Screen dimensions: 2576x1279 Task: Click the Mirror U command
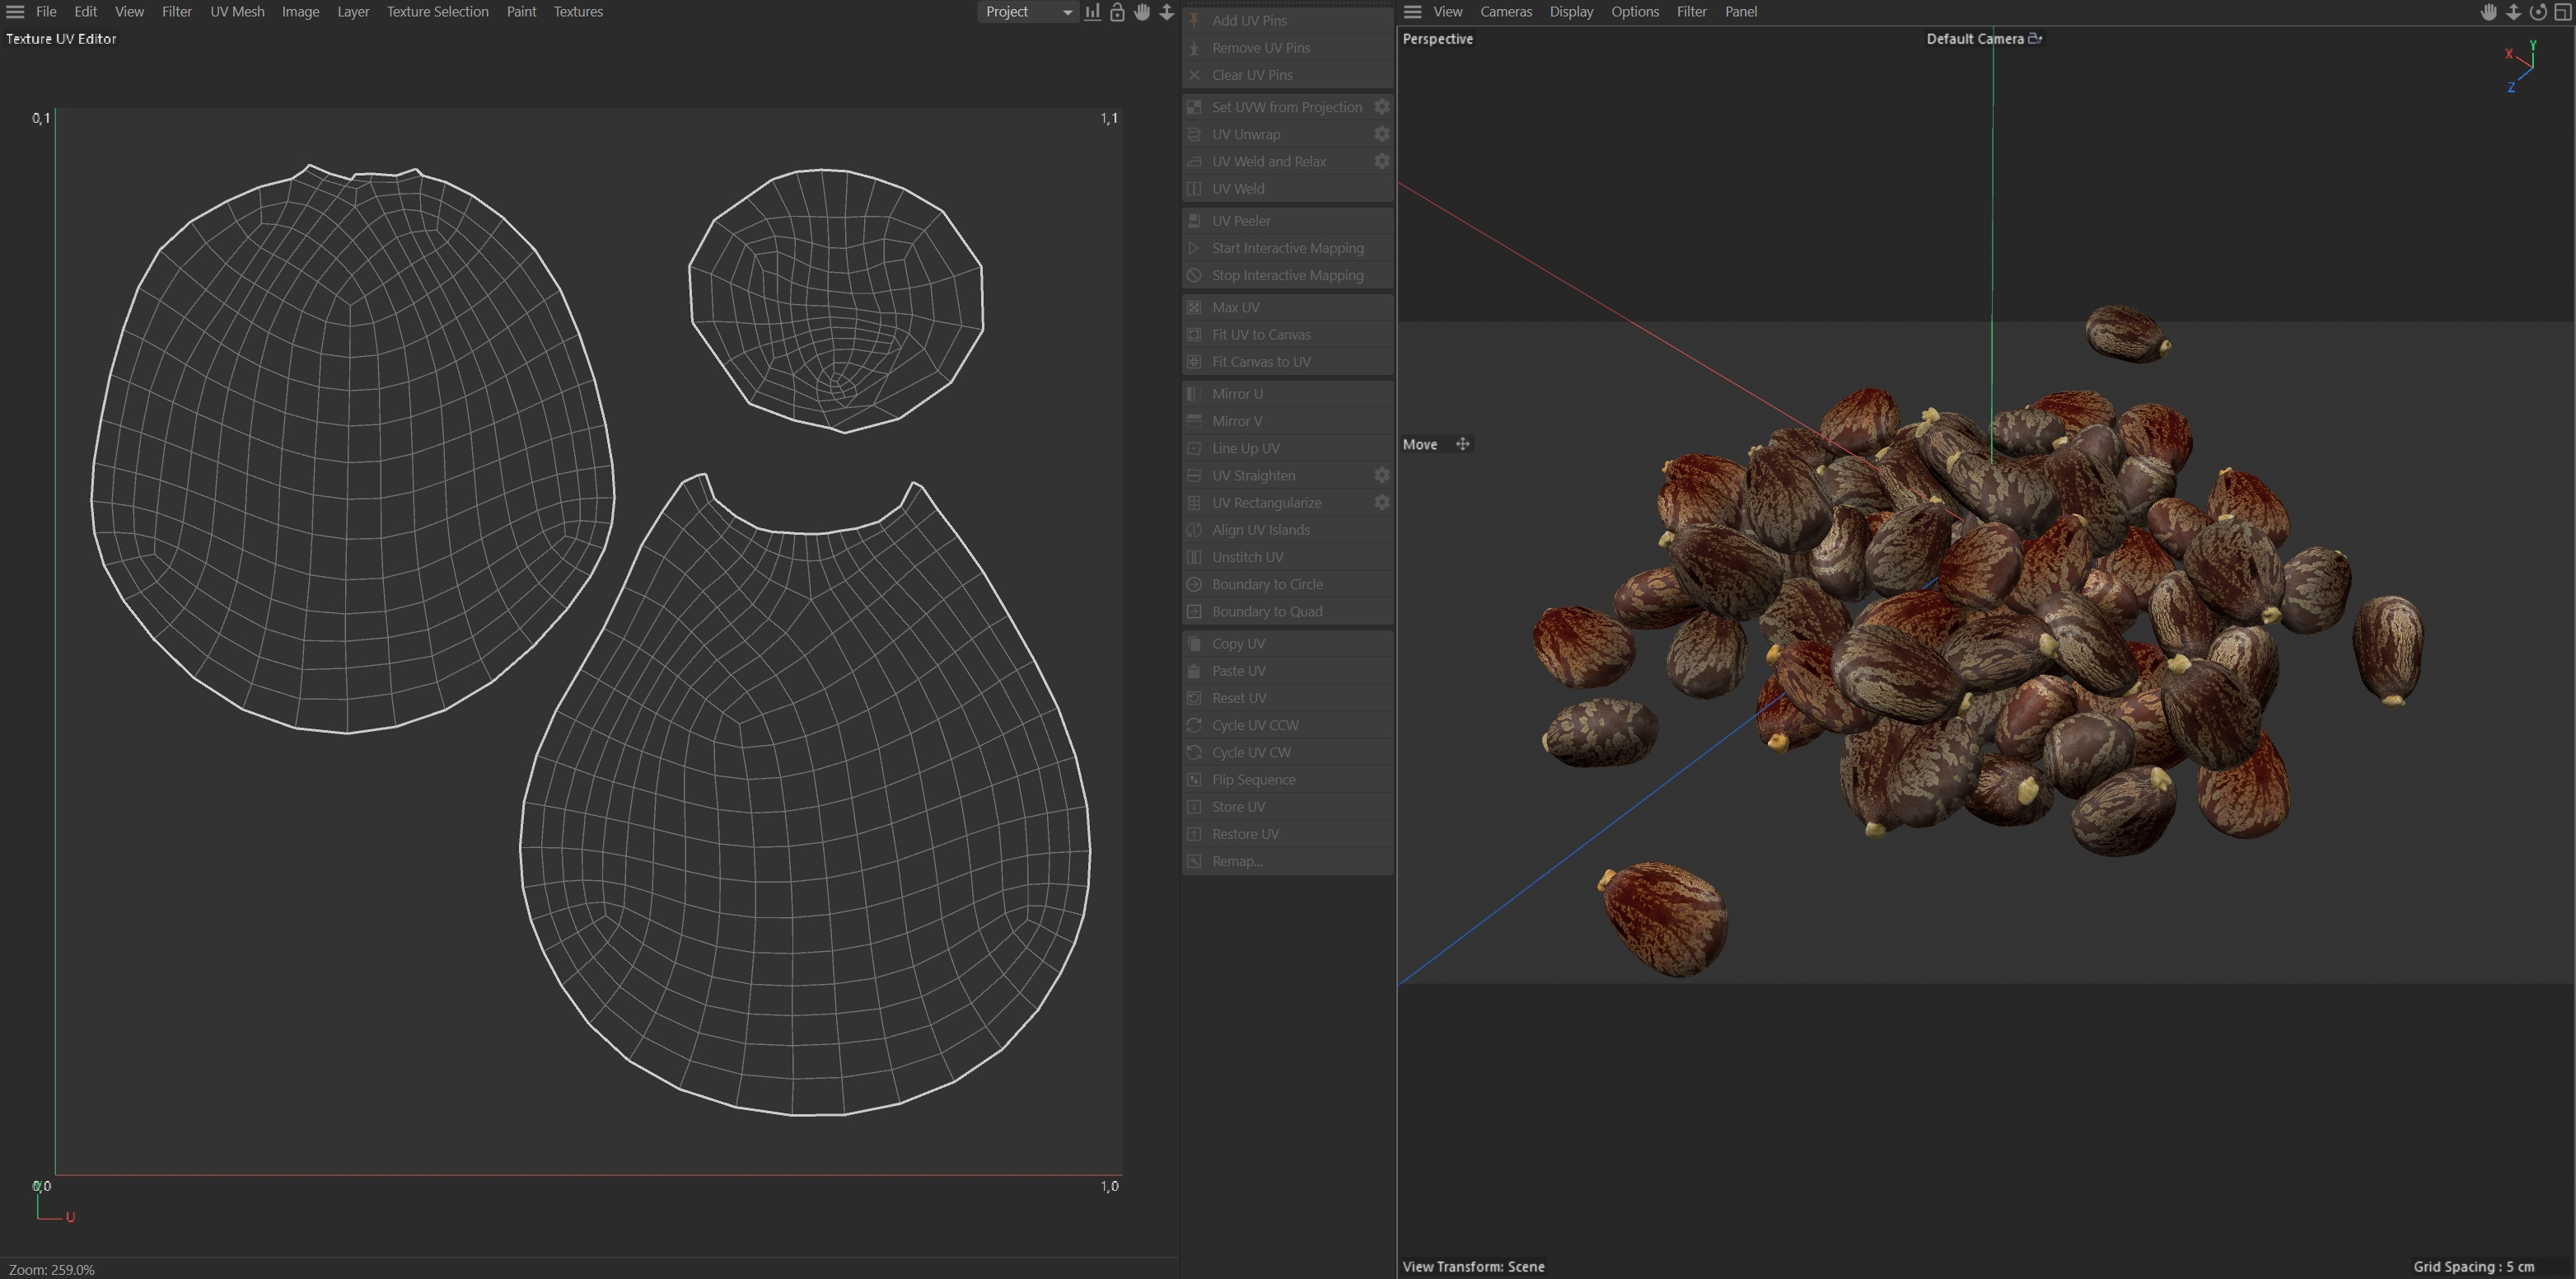tap(1237, 394)
